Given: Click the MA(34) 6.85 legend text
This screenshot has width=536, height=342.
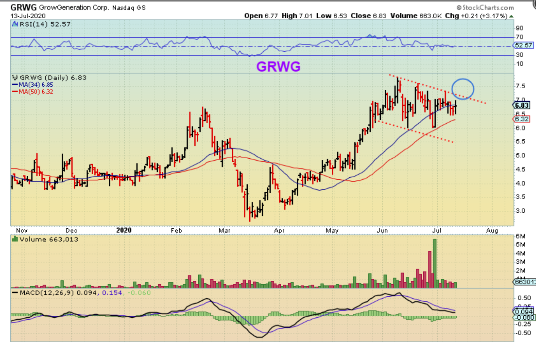Looking at the screenshot, I should pyautogui.click(x=36, y=85).
